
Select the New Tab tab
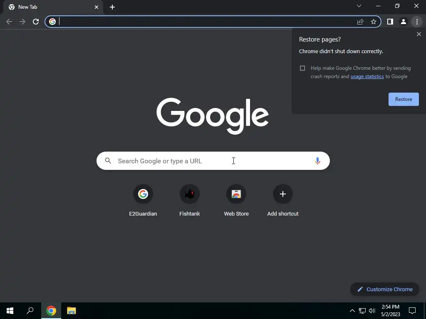53,7
